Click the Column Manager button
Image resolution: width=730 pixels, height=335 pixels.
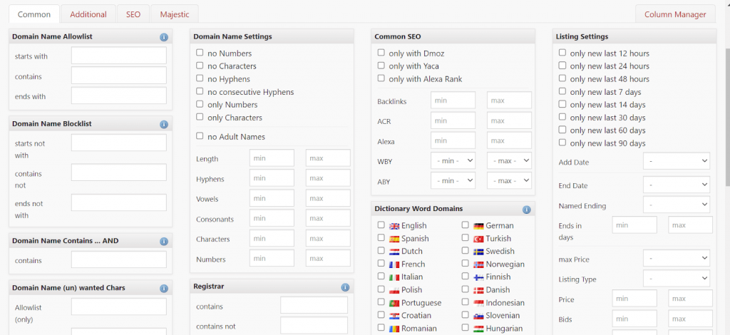pyautogui.click(x=675, y=14)
